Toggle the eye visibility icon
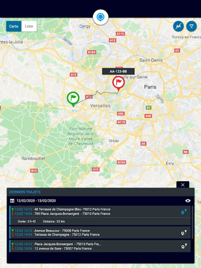The width and height of the screenshot is (201, 268). point(188,201)
